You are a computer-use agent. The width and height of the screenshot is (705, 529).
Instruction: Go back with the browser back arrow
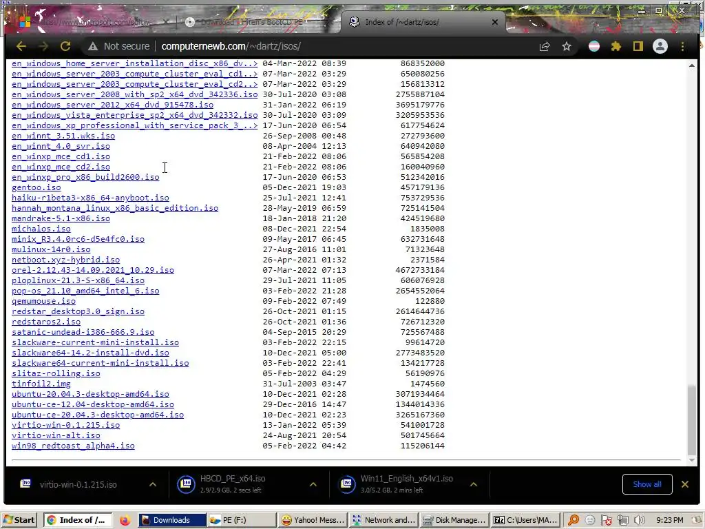tap(21, 46)
